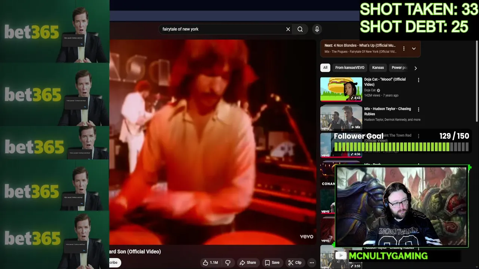Open Mix - Hudson Taylor - Chasing Rubies title
The width and height of the screenshot is (479, 269).
pyautogui.click(x=388, y=111)
